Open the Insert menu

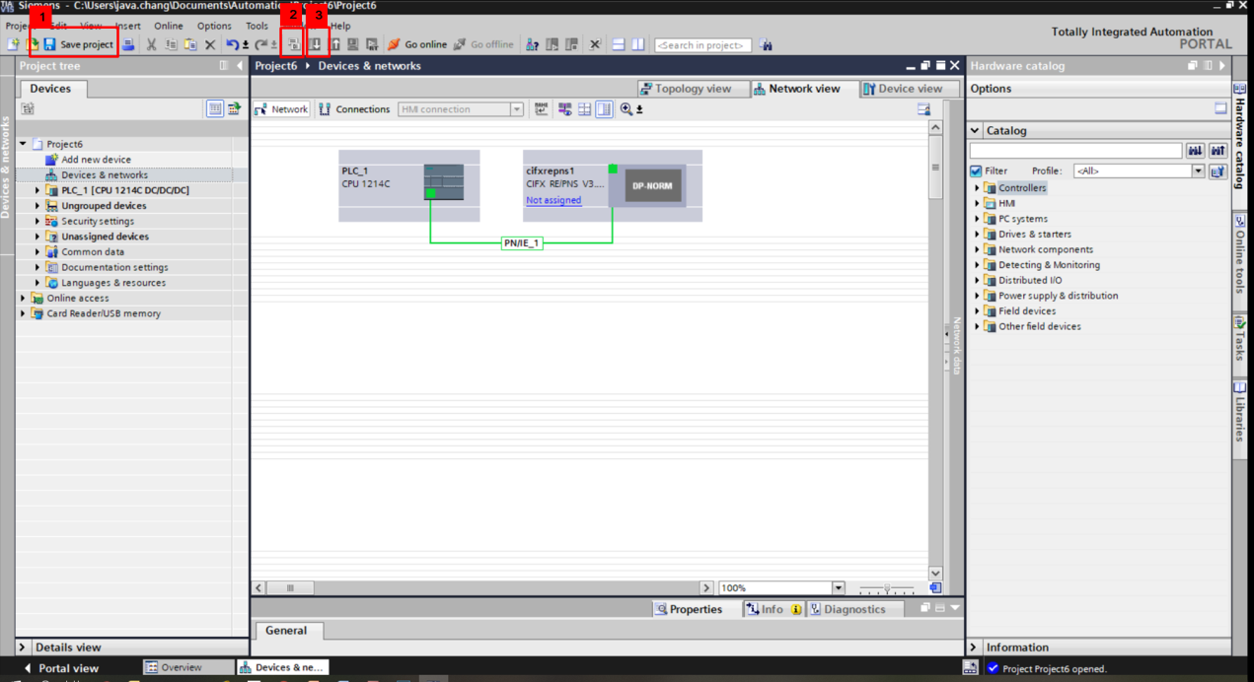pos(128,26)
